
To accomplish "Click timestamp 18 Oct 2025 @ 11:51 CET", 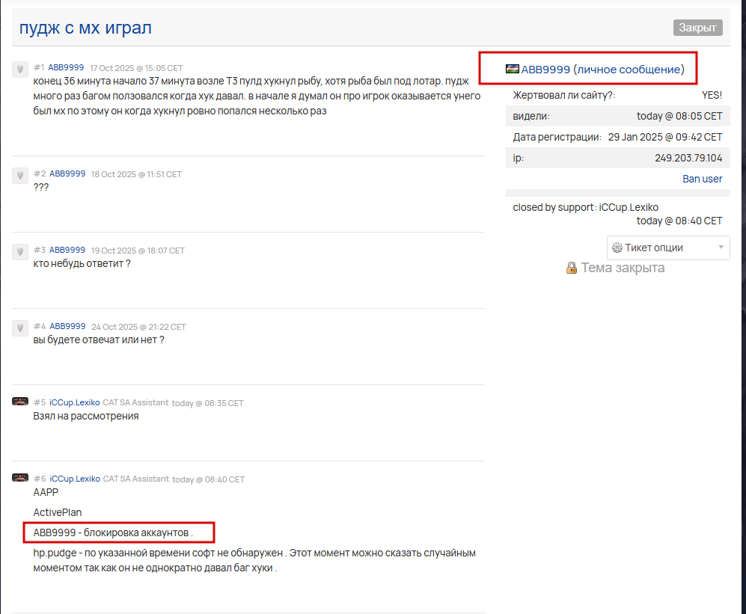I will tap(136, 174).
